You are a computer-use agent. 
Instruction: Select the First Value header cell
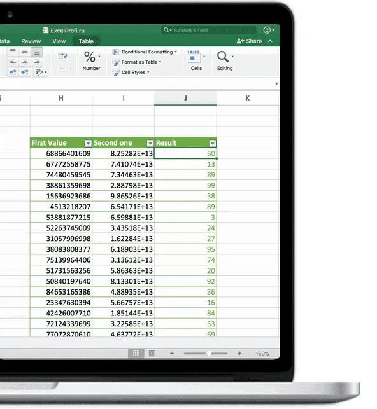click(61, 143)
